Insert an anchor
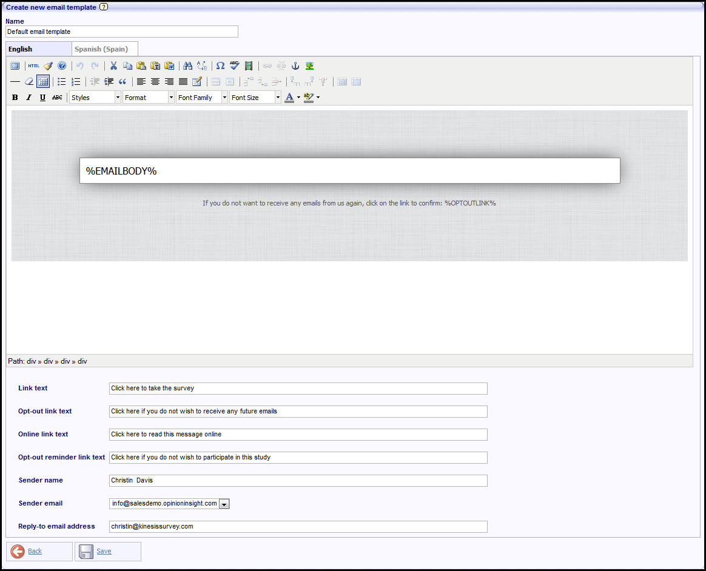706x571 pixels. 295,65
